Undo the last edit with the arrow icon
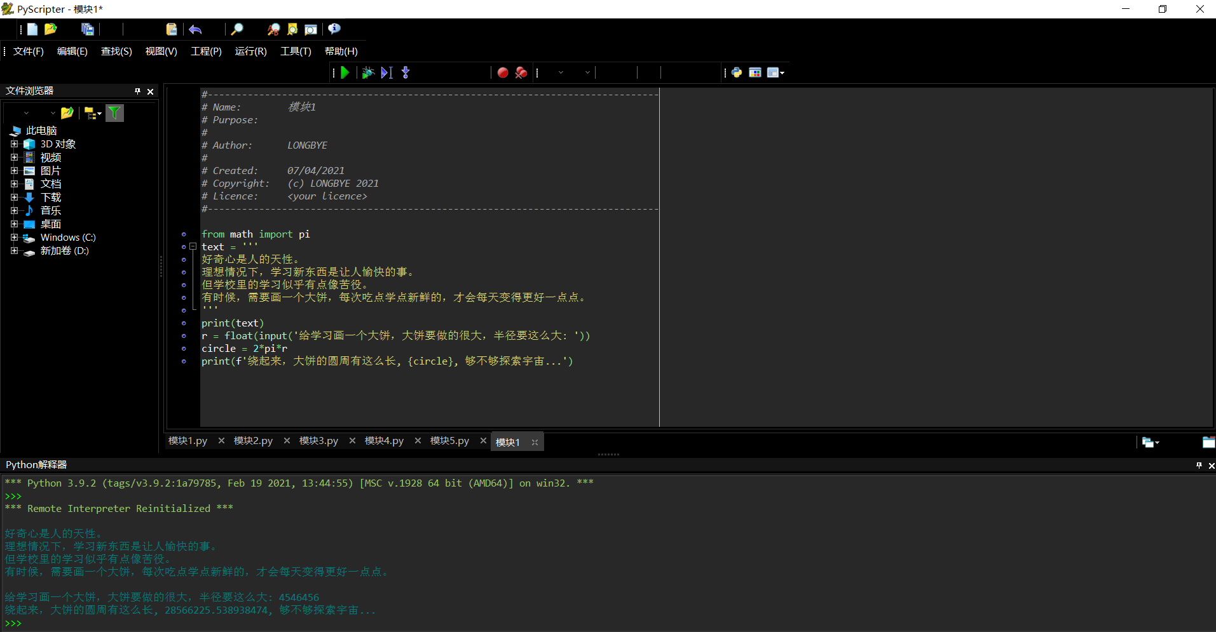The image size is (1216, 632). (195, 29)
